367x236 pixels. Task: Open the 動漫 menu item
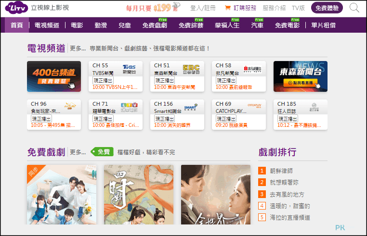(101, 25)
